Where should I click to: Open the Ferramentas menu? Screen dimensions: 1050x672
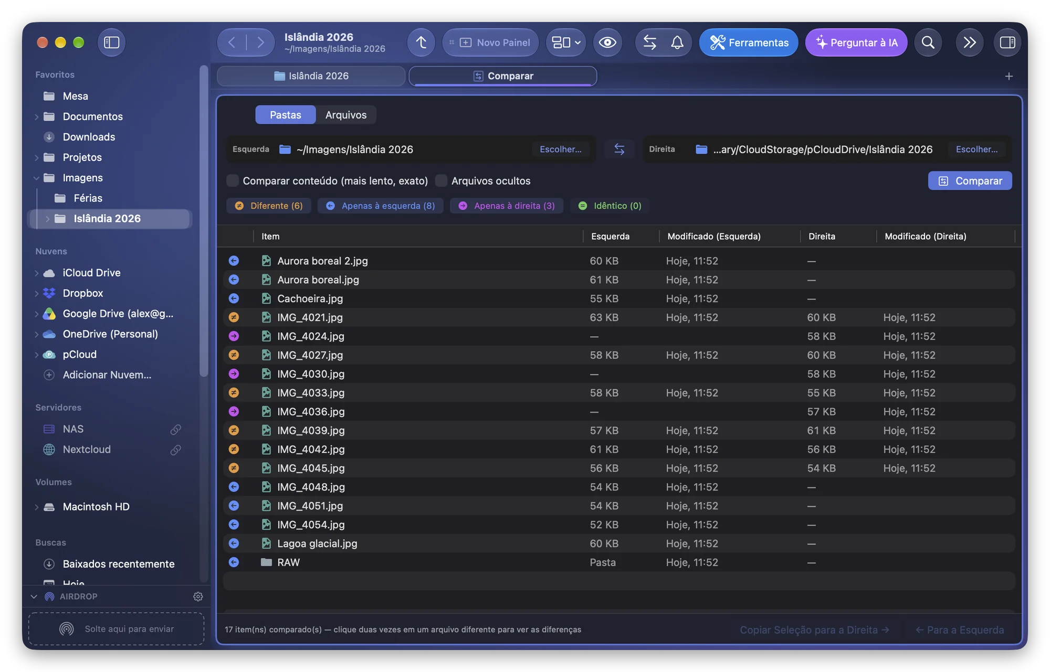[x=749, y=42]
